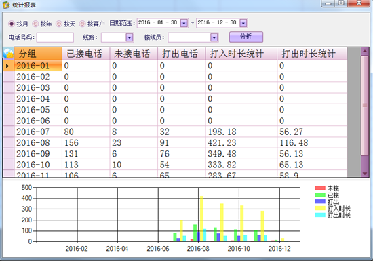Select the 2016-01 row cell
The height and width of the screenshot is (261, 373).
[x=38, y=66]
